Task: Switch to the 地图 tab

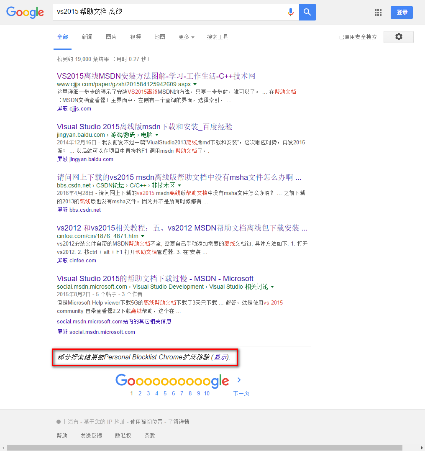Action: [x=160, y=37]
